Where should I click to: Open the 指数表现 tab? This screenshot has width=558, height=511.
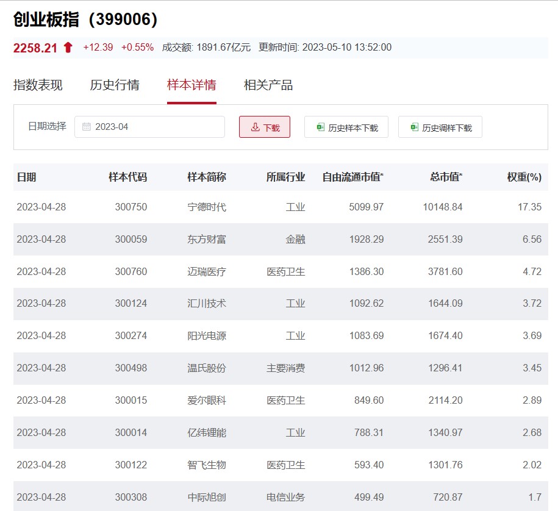(38, 85)
